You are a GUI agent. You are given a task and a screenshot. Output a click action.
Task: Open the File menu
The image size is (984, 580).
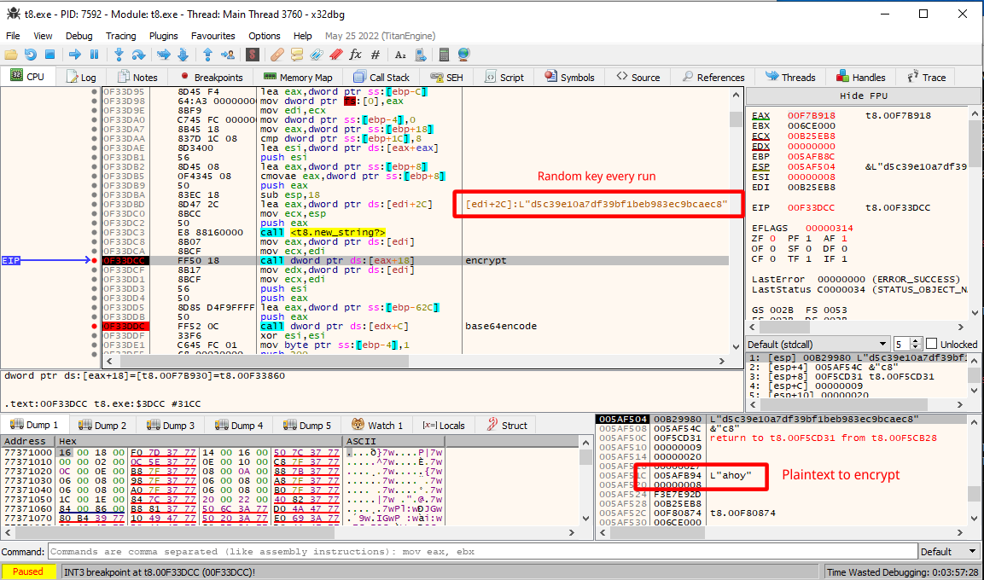click(x=13, y=36)
